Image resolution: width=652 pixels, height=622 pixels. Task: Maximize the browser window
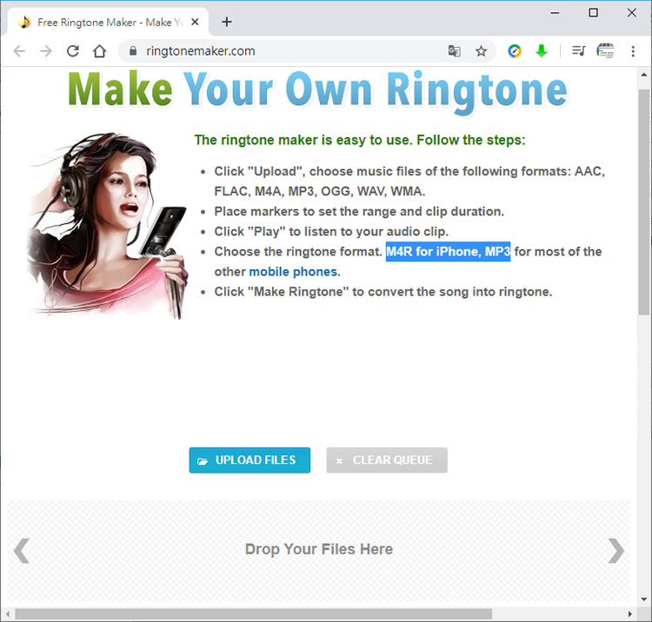pyautogui.click(x=594, y=13)
